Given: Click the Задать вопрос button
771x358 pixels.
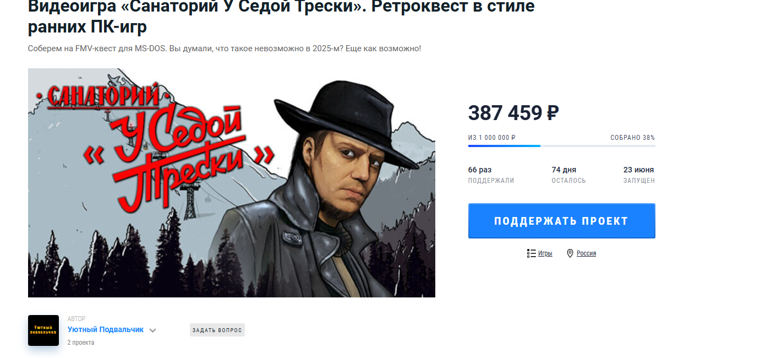Looking at the screenshot, I should 217,330.
